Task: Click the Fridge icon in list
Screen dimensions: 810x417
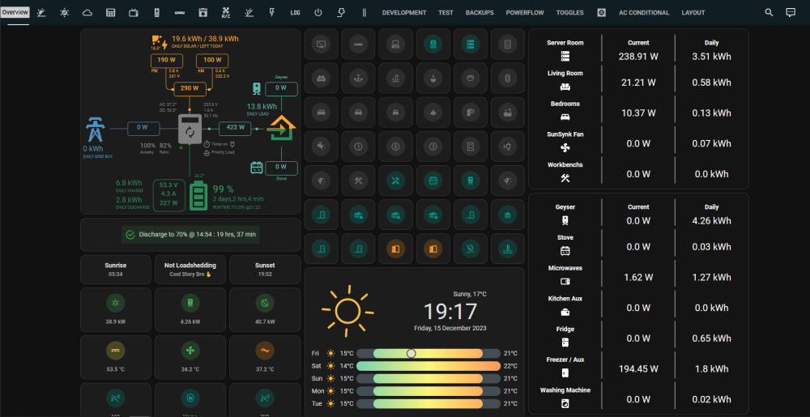Action: (565, 343)
